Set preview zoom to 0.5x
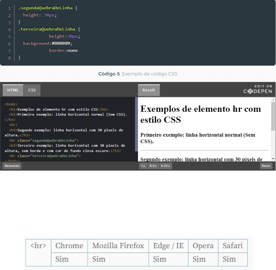276x270 pixels. [153, 166]
